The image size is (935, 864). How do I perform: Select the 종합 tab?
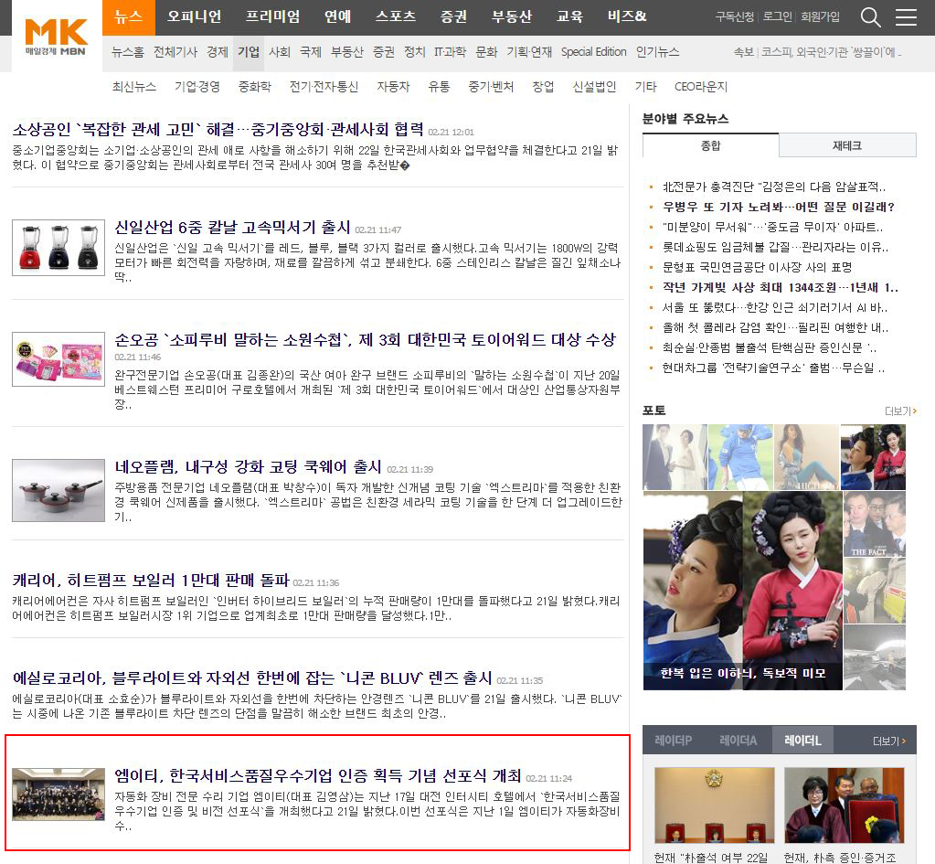click(710, 145)
